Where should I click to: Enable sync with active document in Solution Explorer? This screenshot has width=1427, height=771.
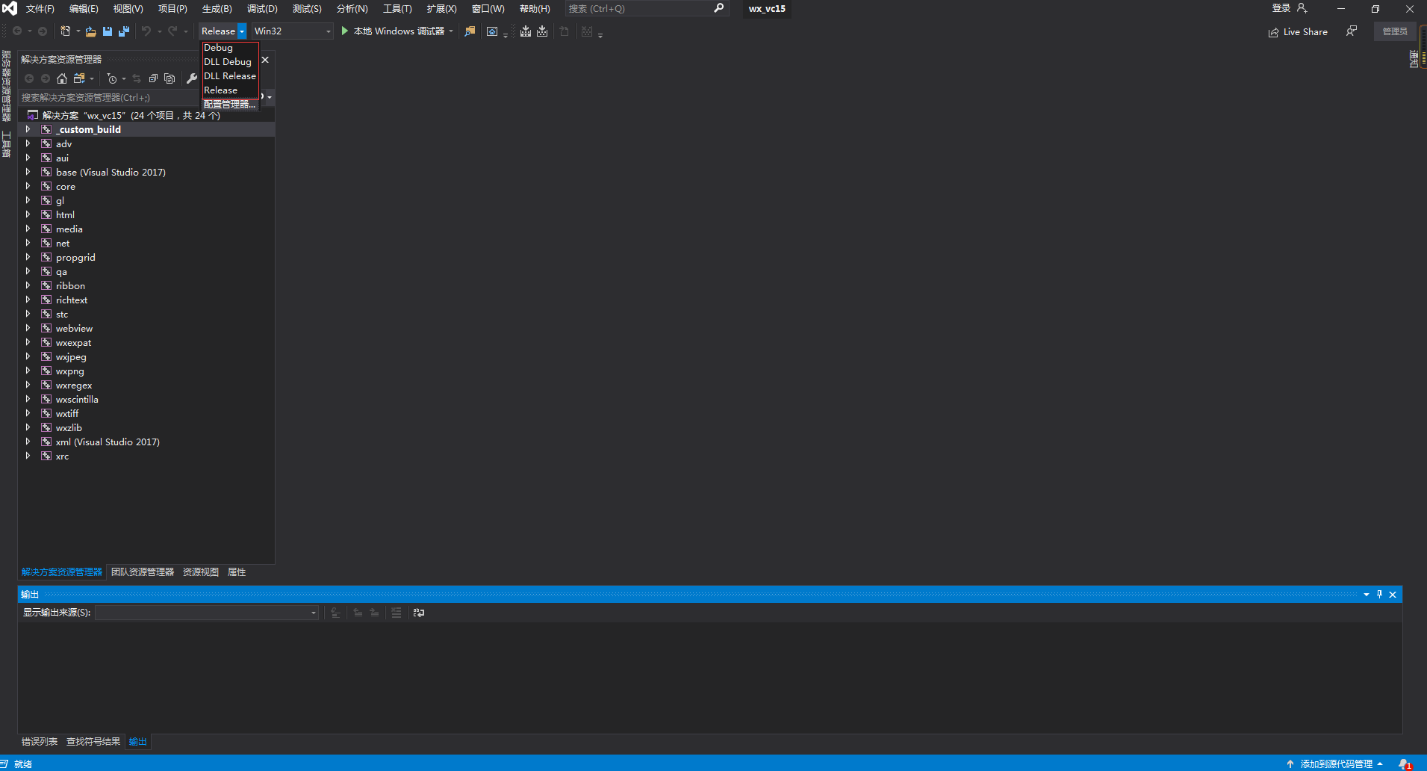coord(137,78)
